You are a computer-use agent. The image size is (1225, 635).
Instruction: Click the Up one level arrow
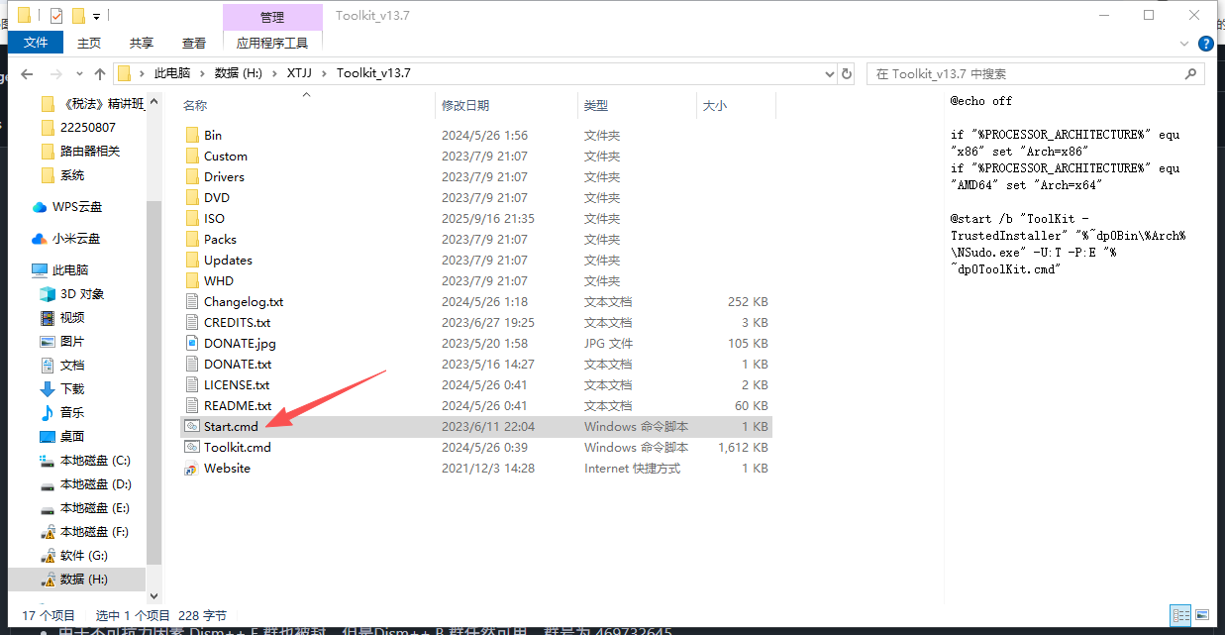pyautogui.click(x=100, y=74)
